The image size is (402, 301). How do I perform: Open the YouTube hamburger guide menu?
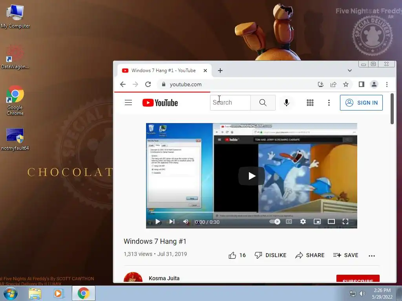[128, 103]
